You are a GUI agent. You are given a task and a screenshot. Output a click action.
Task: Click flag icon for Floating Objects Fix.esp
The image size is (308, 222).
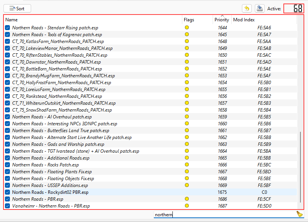pyautogui.click(x=187, y=178)
